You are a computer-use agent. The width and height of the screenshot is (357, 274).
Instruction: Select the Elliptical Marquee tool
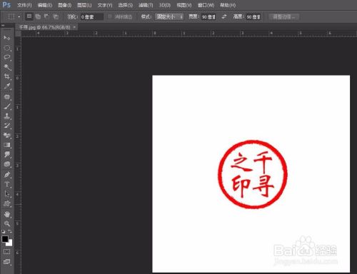7,48
